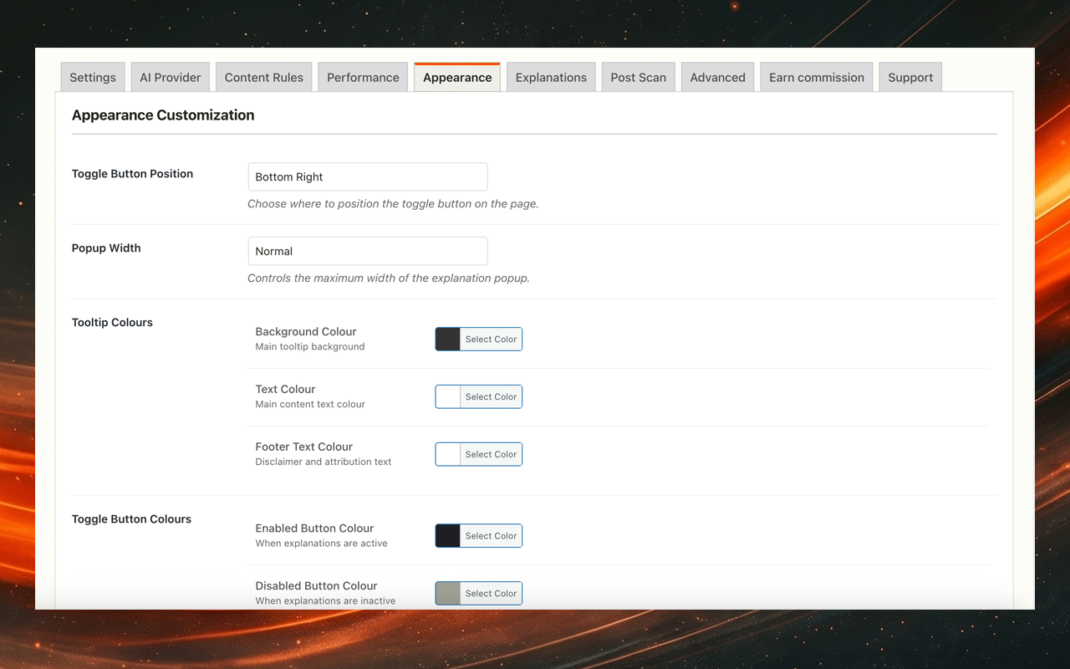Open the Advanced tab
This screenshot has width=1070, height=669.
[718, 77]
